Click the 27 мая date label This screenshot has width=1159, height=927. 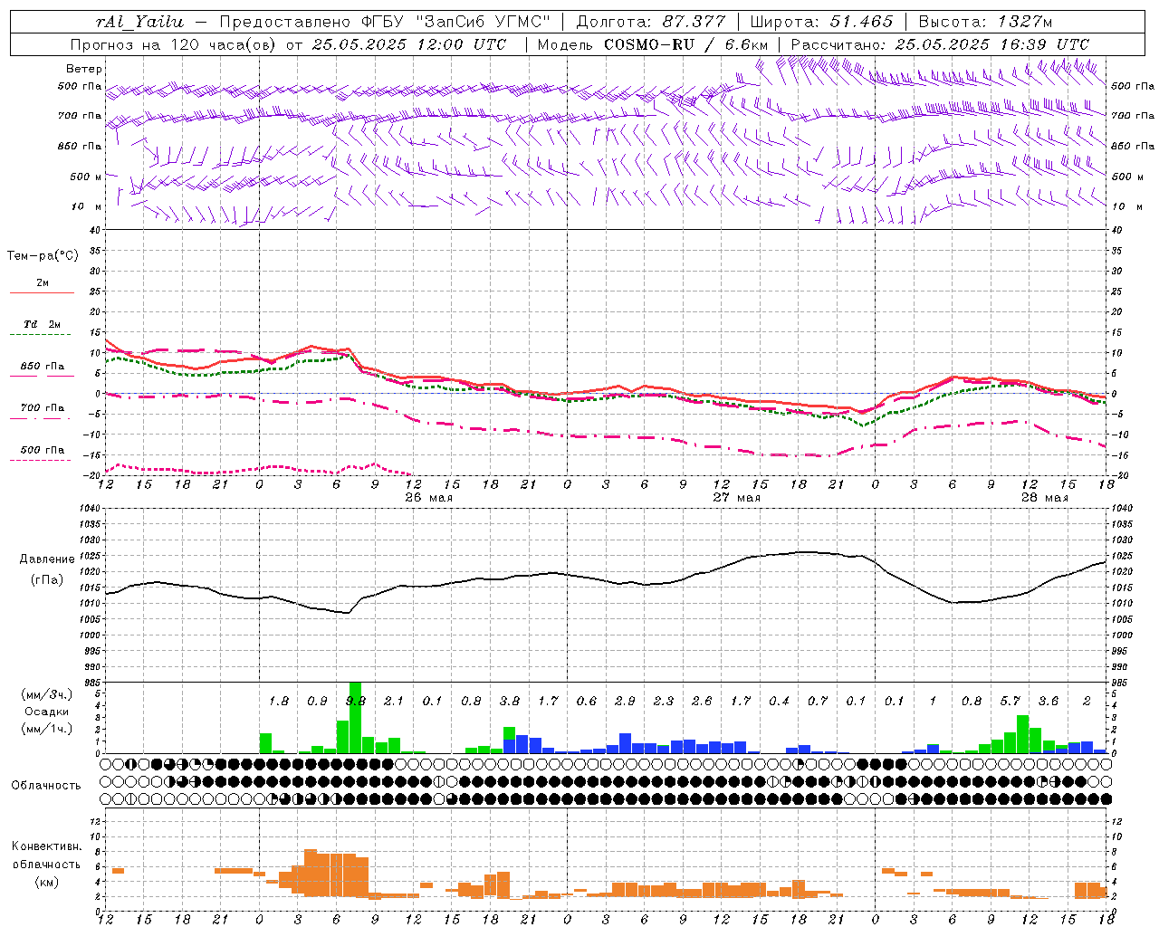coord(737,498)
